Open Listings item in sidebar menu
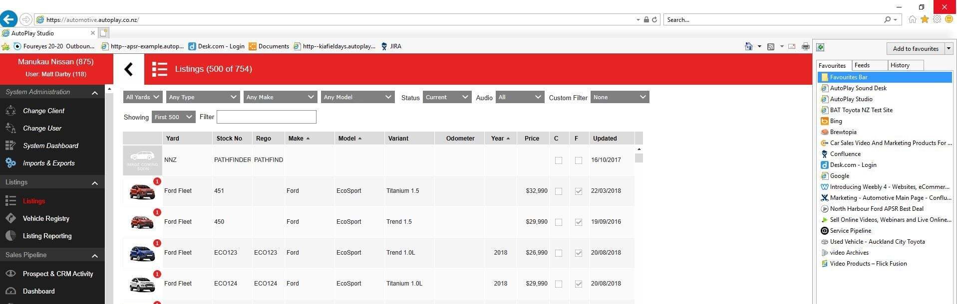This screenshot has height=304, width=957. coord(34,201)
